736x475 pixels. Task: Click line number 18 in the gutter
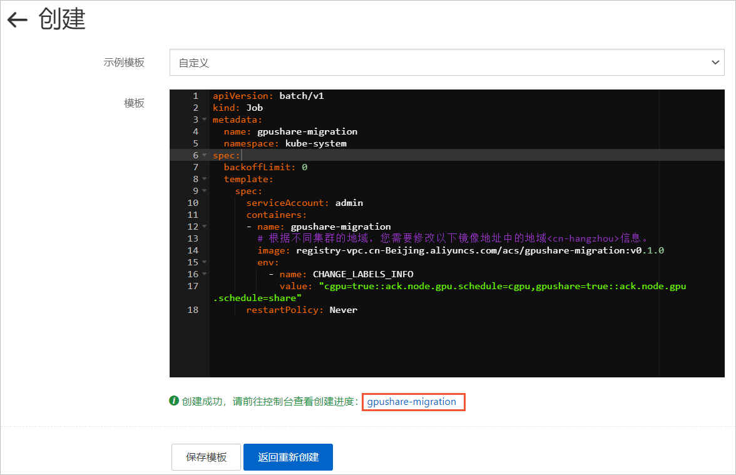pyautogui.click(x=193, y=310)
